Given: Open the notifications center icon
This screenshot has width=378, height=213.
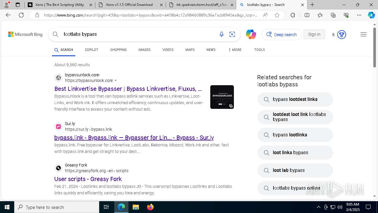Looking at the screenshot, I should (368, 207).
